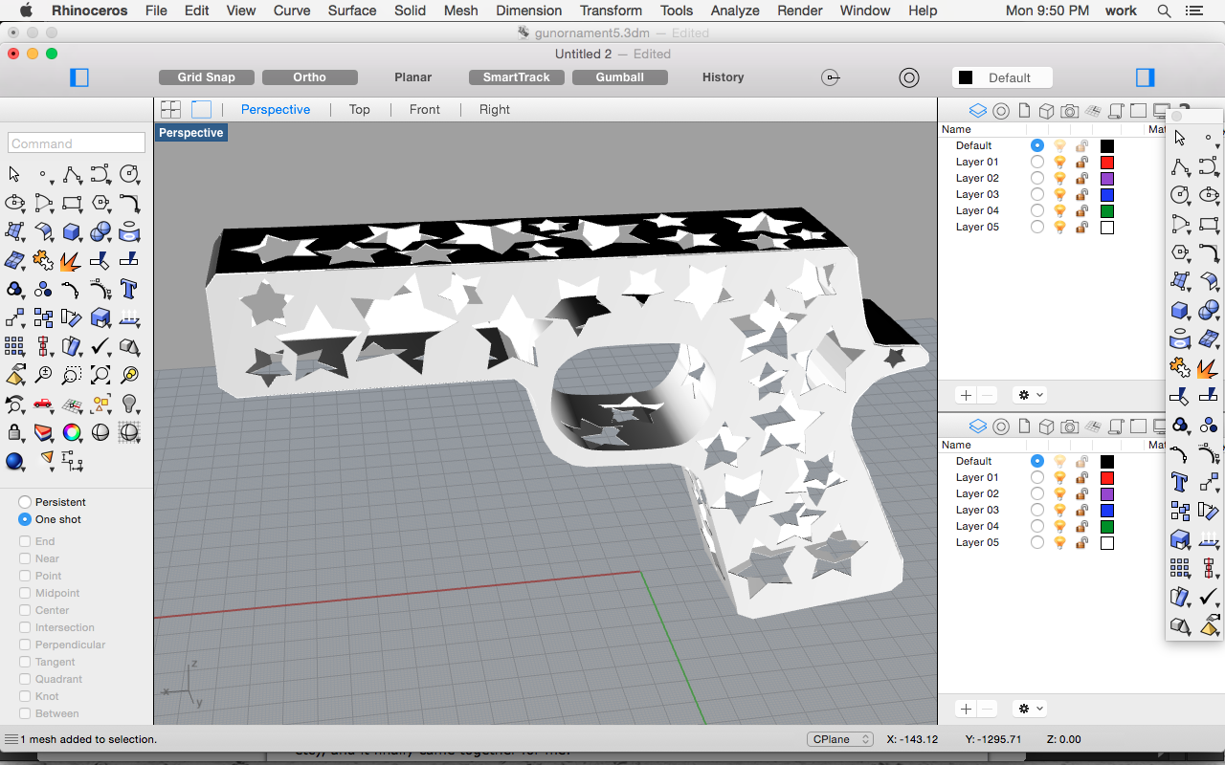
Task: Select the Text object tool in left sidebar
Action: point(129,289)
